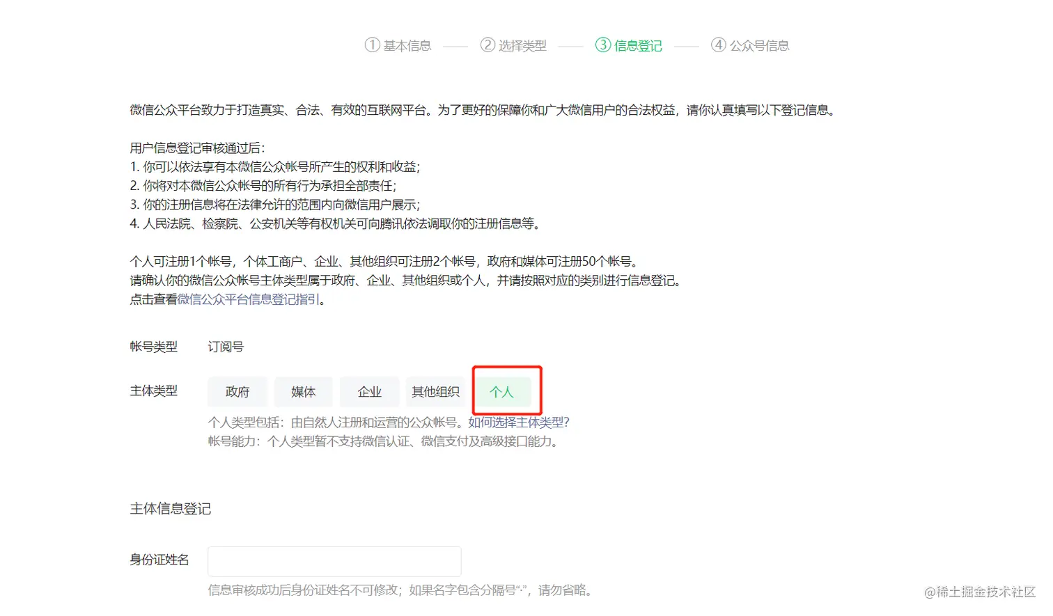Open the 微信公众平台信息登记指引 link
The height and width of the screenshot is (616, 1053).
point(245,299)
